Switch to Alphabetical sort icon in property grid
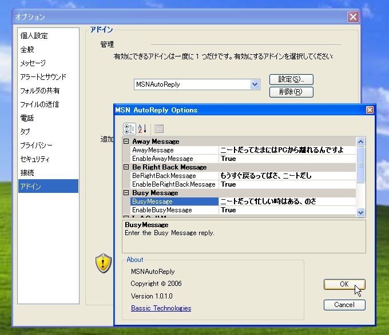Viewport: 389px width, 335px height. [142, 129]
